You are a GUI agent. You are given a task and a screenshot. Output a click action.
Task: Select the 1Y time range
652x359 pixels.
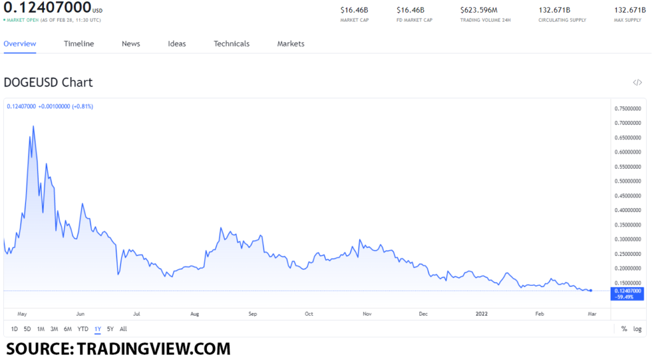pos(97,329)
